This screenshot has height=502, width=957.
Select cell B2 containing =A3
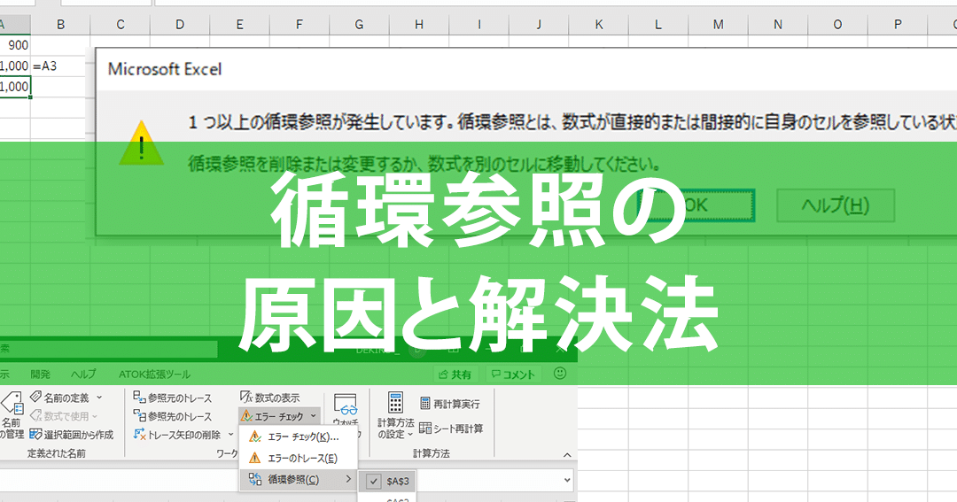60,66
